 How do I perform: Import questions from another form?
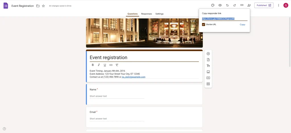tap(208, 60)
